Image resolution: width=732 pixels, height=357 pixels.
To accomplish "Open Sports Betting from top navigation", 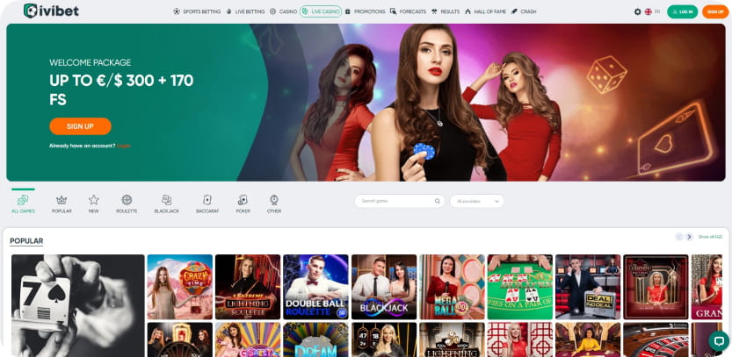I will point(197,11).
